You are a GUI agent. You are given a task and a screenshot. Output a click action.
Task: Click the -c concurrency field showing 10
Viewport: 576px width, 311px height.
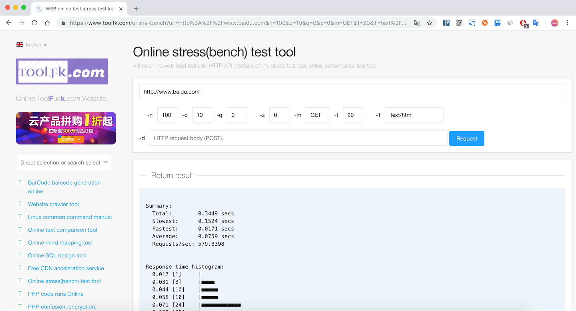point(202,115)
